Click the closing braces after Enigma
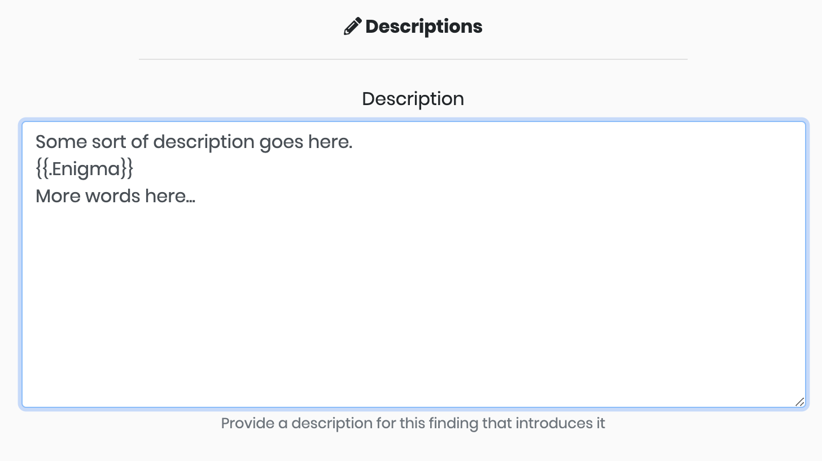This screenshot has height=461, width=822. click(x=126, y=169)
